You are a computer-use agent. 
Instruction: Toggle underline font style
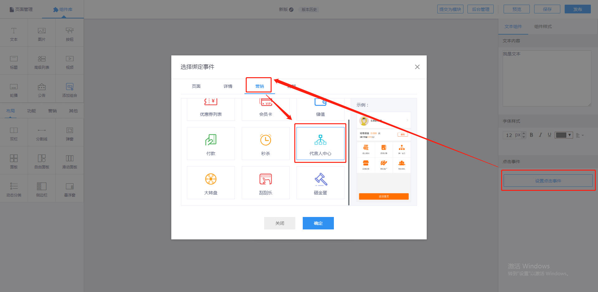coord(549,135)
